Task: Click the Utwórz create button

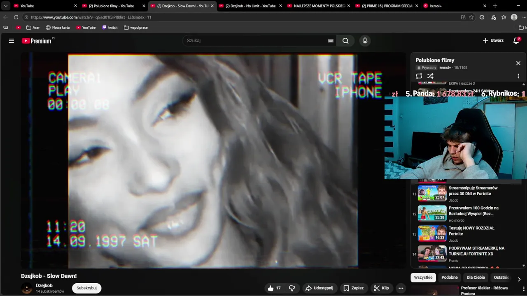Action: 493,41
